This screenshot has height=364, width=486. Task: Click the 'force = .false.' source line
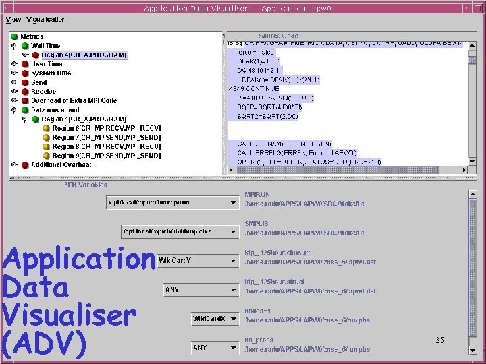pyautogui.click(x=256, y=53)
